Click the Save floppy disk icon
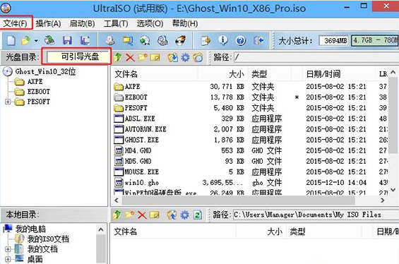399x264 pixels. click(x=67, y=40)
